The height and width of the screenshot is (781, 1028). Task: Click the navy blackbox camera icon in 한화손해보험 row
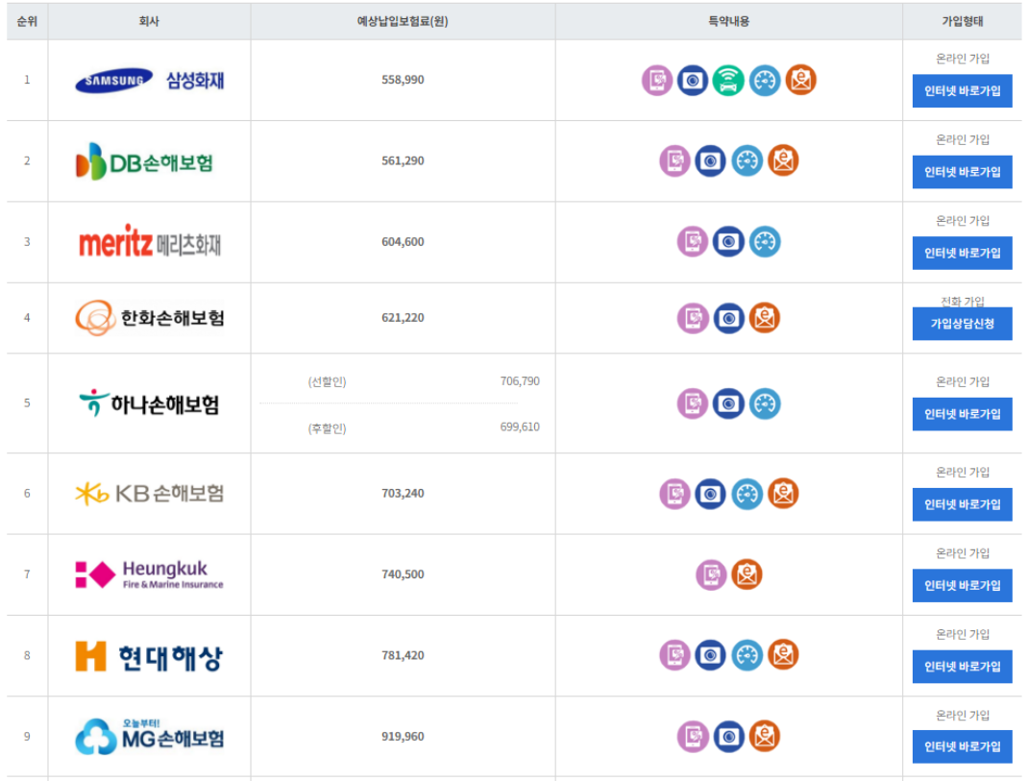[x=729, y=318]
